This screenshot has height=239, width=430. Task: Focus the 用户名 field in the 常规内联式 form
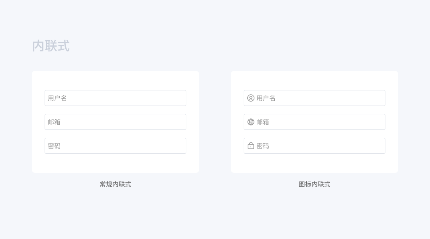115,98
